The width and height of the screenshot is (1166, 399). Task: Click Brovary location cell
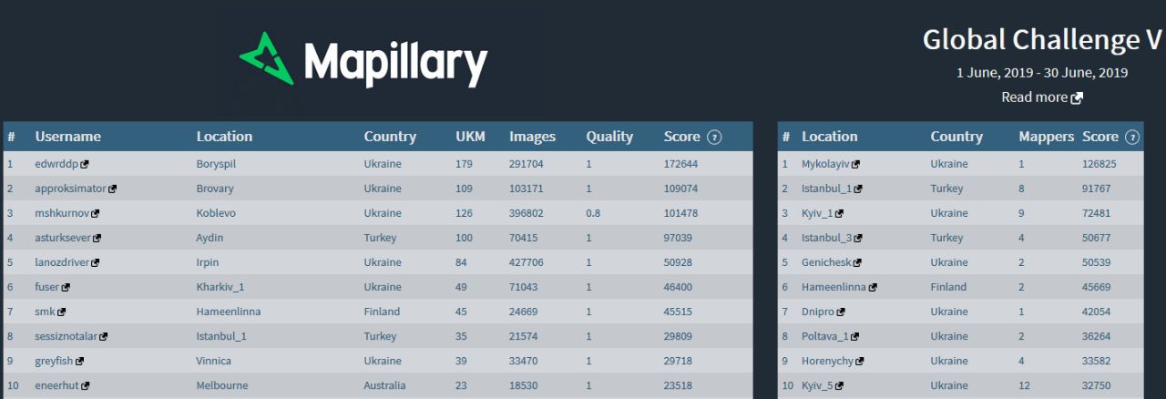point(214,189)
